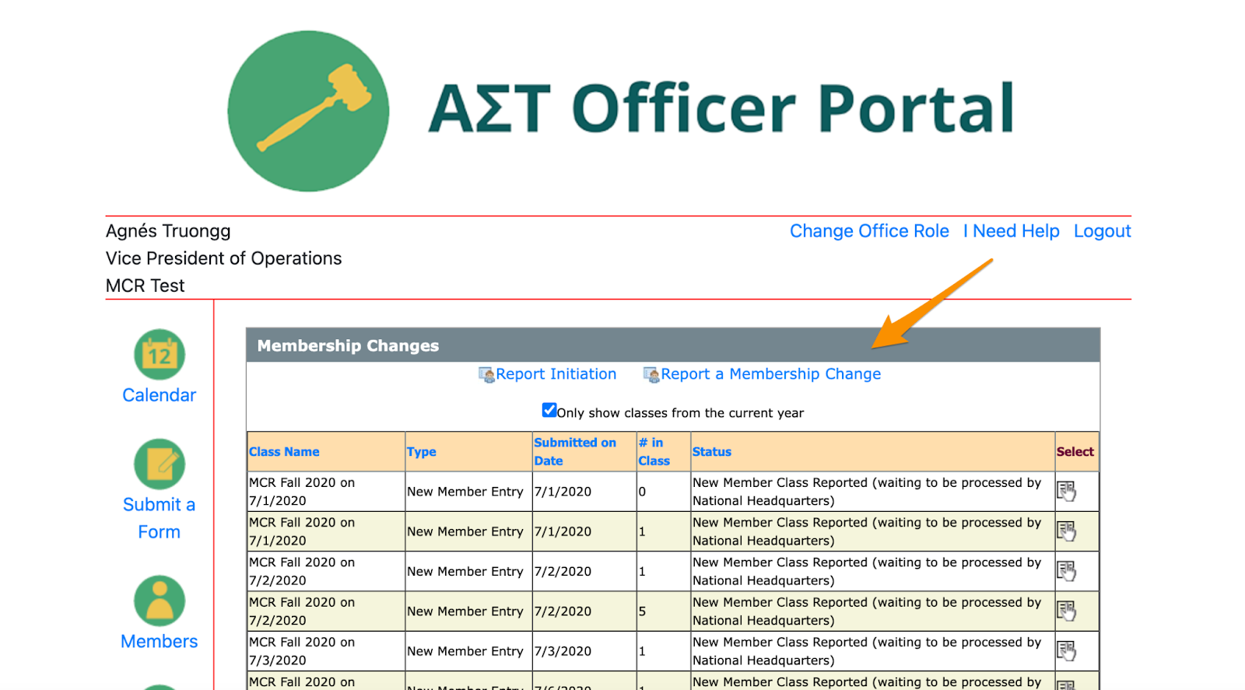Click the Select column header

(x=1075, y=452)
